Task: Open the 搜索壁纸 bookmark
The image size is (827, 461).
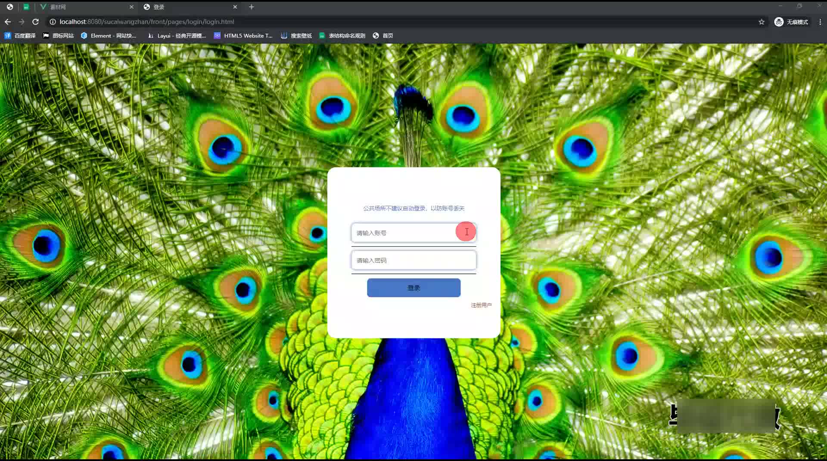Action: [x=296, y=36]
